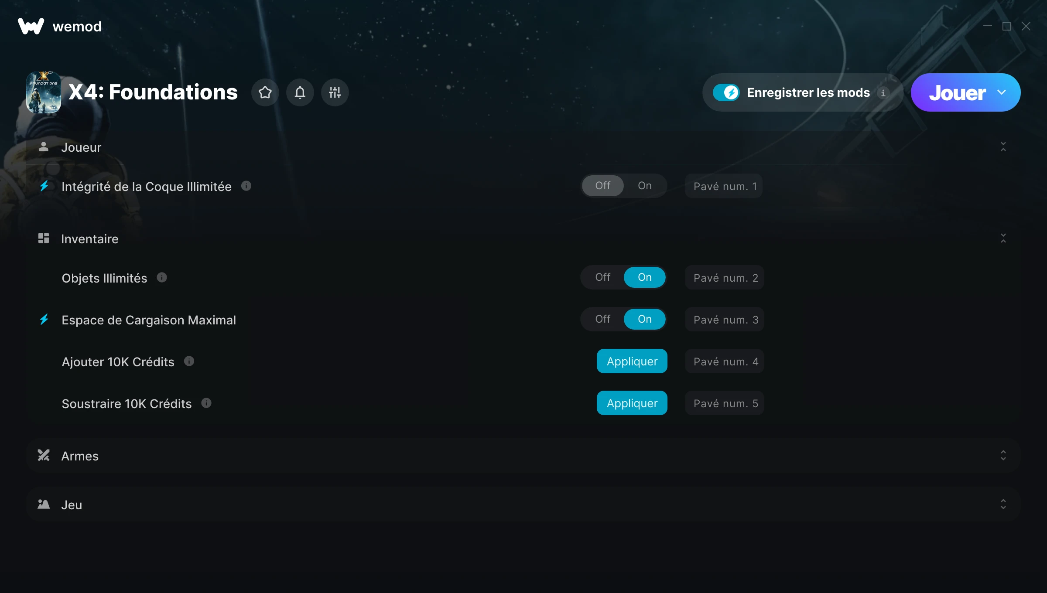Click the X4: Foundations game thumbnail
This screenshot has height=593, width=1047.
44,92
